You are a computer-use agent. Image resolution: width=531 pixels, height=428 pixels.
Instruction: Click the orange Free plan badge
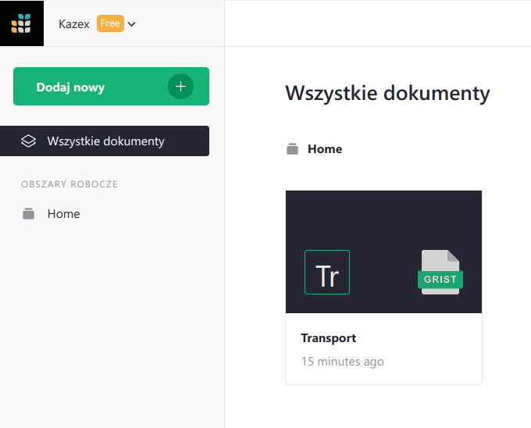click(110, 23)
